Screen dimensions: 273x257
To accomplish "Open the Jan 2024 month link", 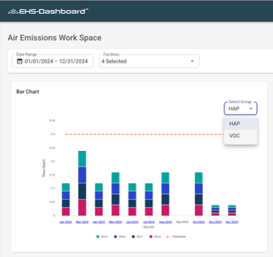I will pyautogui.click(x=65, y=222).
